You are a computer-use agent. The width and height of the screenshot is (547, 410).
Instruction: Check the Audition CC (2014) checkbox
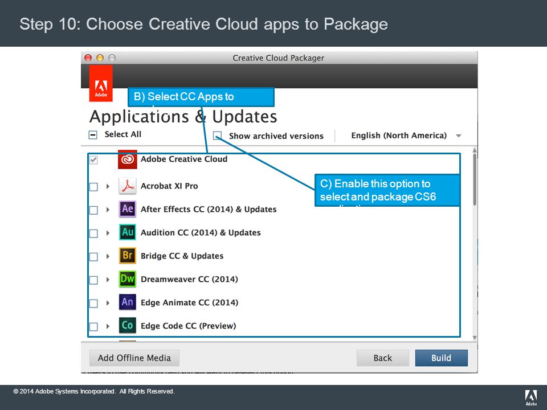click(x=93, y=233)
